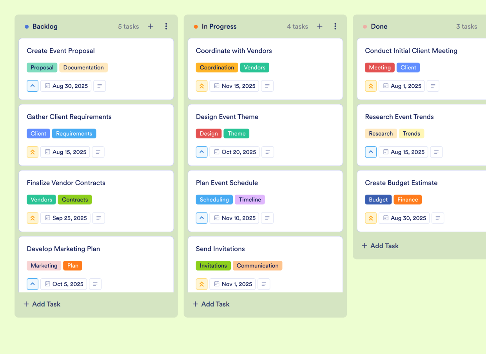Open the In Progress column options menu

[335, 26]
